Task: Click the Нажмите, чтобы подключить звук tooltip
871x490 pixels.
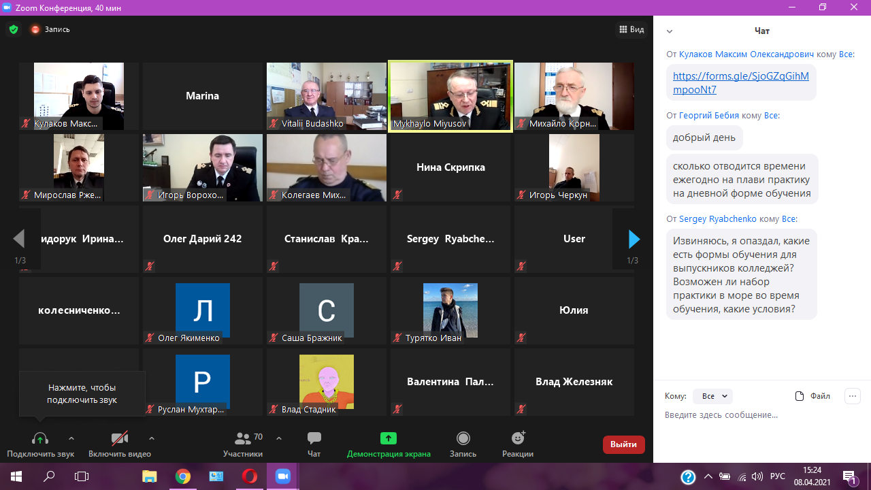Action: pyautogui.click(x=82, y=393)
